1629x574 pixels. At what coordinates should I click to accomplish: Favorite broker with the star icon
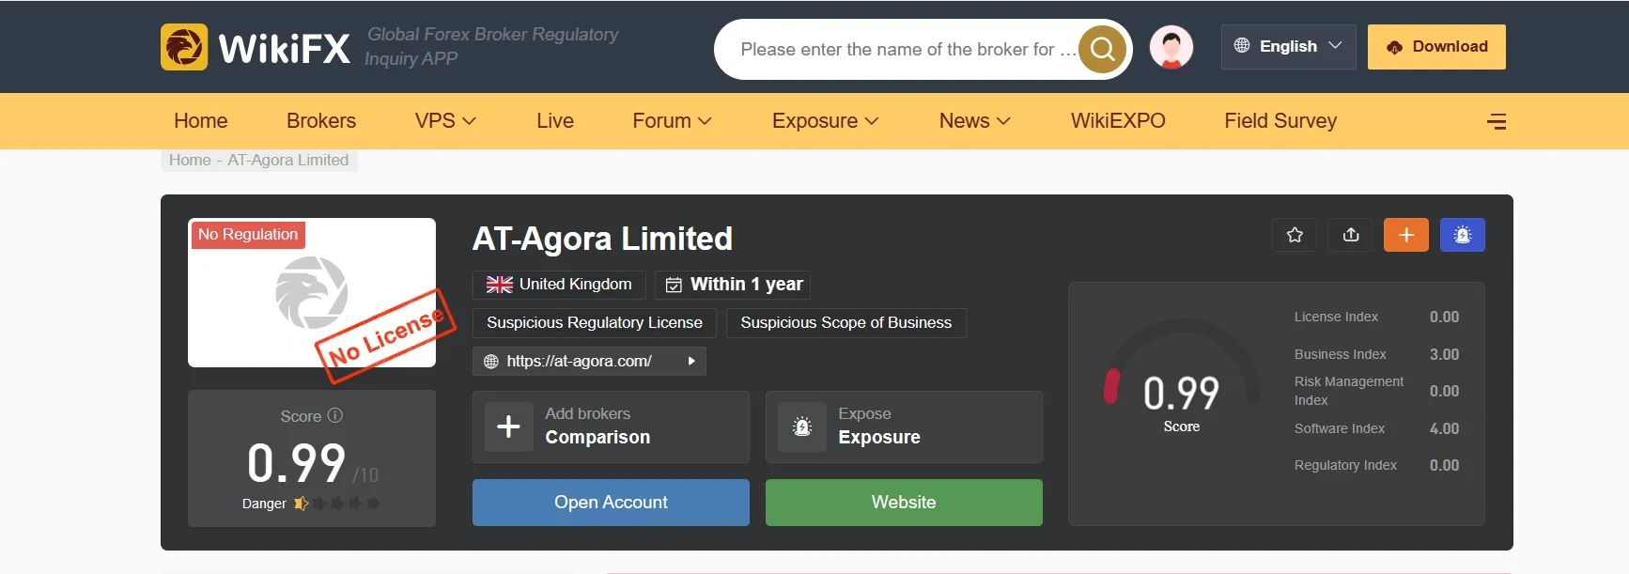tap(1295, 235)
